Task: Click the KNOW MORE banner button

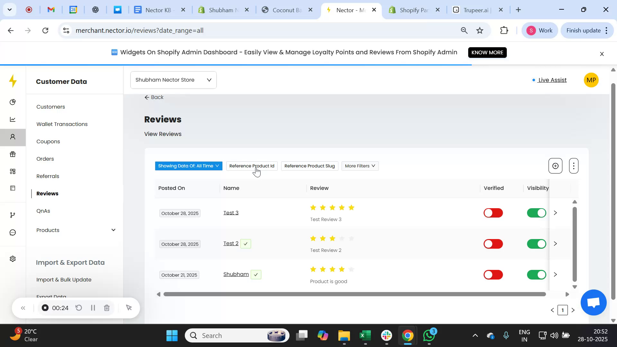Action: (x=487, y=52)
